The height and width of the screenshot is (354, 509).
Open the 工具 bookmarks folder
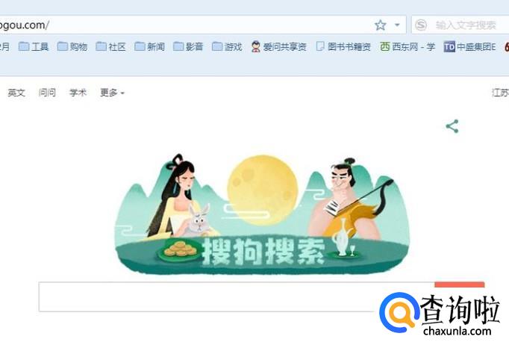pyautogui.click(x=34, y=47)
